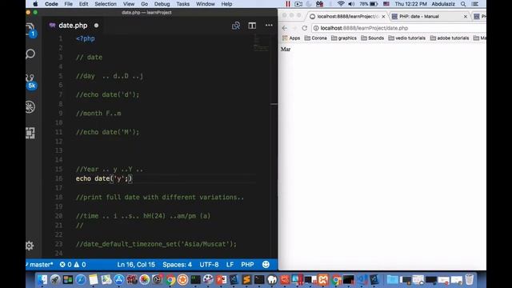Close the localhost:8888 Chrome tab
This screenshot has height=288, width=512.
pos(383,16)
